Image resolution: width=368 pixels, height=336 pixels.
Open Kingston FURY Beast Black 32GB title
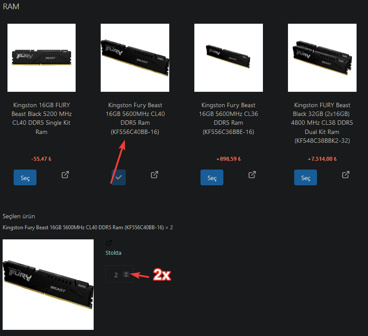coord(322,123)
